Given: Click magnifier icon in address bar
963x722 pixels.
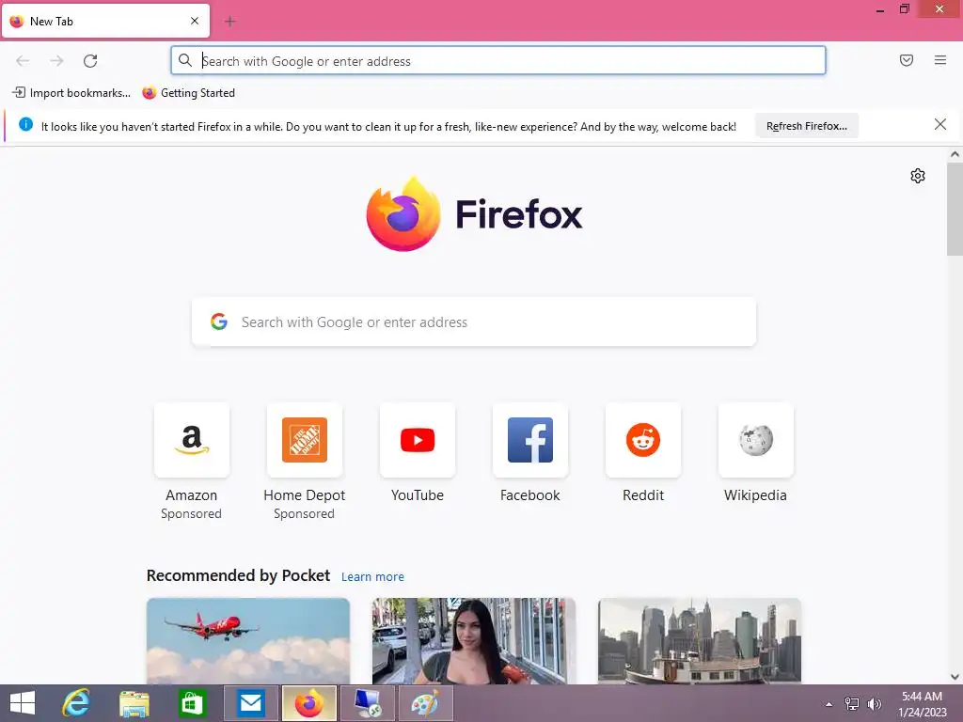Looking at the screenshot, I should coord(185,60).
